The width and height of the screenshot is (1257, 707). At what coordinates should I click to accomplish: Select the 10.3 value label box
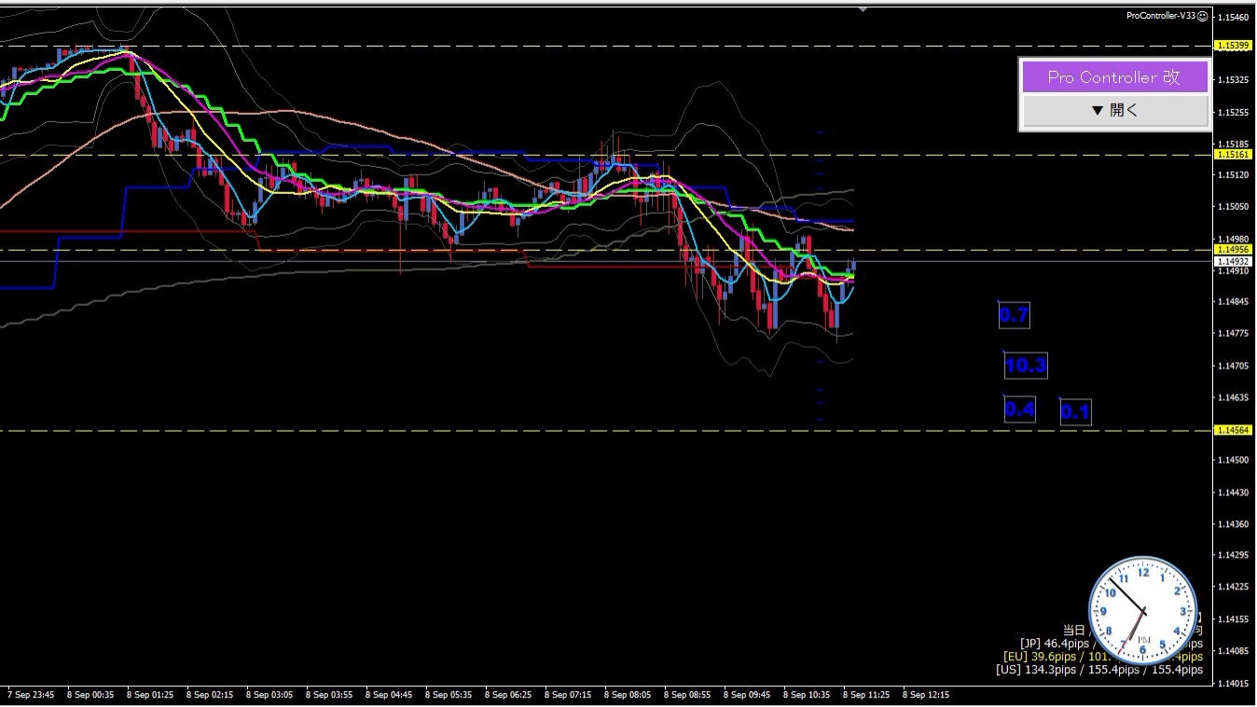[x=1025, y=366]
